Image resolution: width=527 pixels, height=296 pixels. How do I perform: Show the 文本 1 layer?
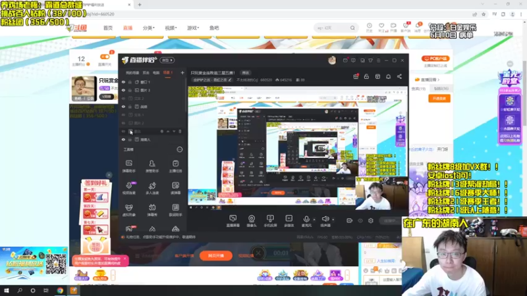(123, 114)
